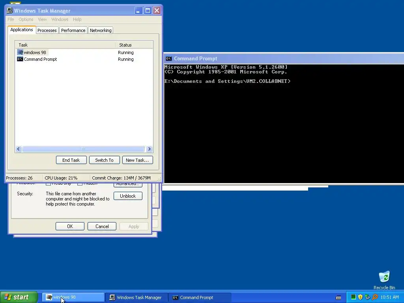
Task: Click the keyboard icon on the taskbar
Action: (x=339, y=297)
